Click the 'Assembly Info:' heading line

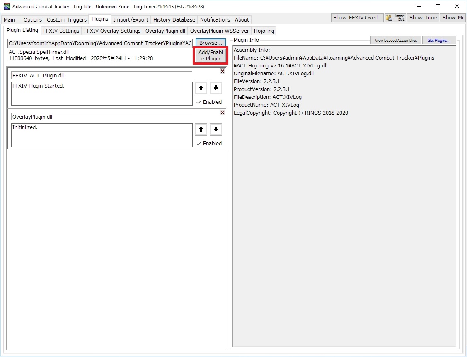[252, 50]
